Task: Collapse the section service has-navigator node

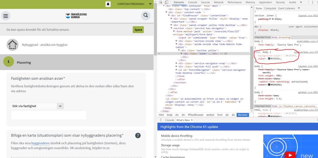Action: click(x=171, y=28)
